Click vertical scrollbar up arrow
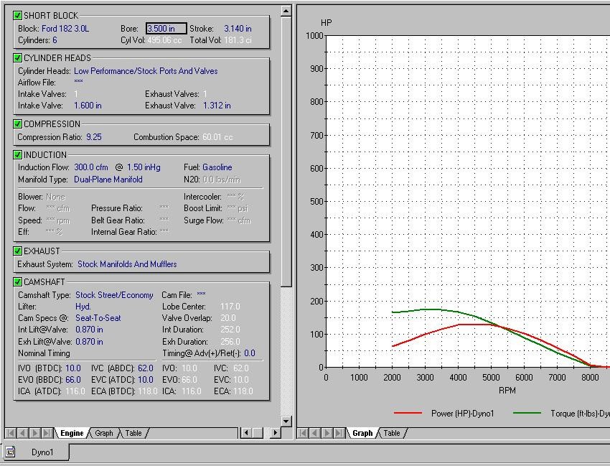The height and width of the screenshot is (466, 610). pos(286,11)
